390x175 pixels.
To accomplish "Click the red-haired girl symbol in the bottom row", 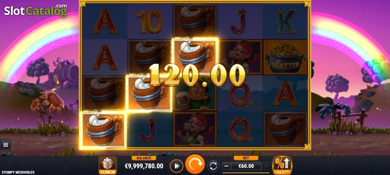I will [x=195, y=129].
